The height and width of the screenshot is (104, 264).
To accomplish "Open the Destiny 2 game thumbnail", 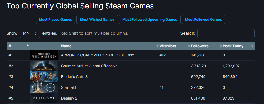I will [x=44, y=98].
